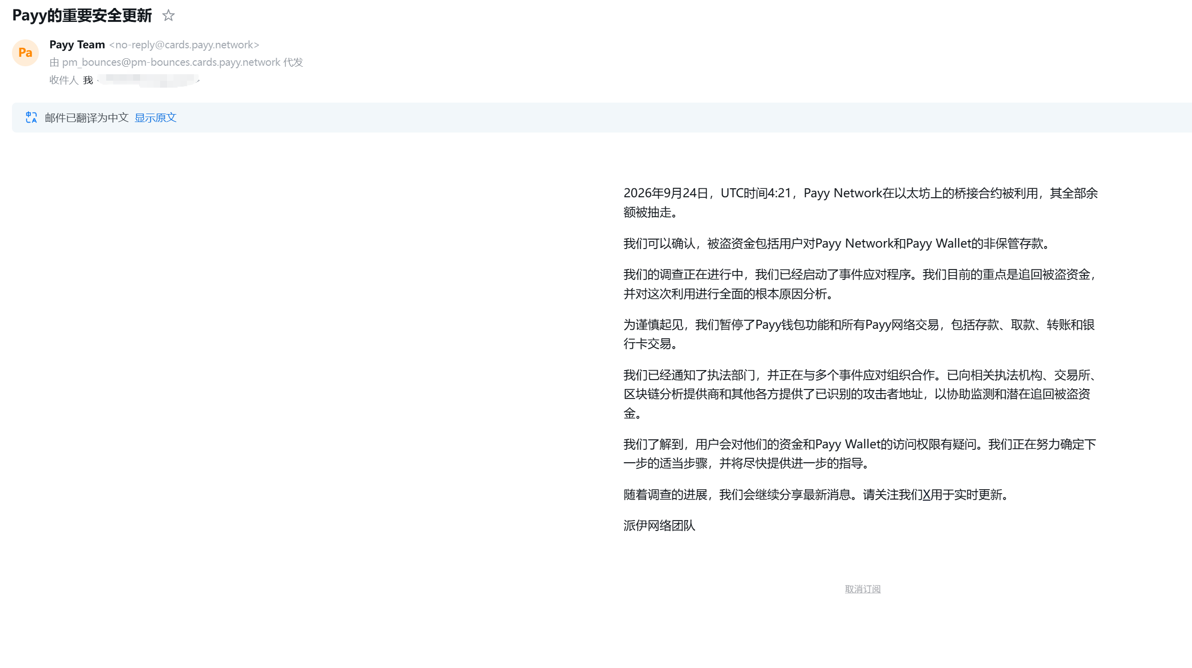Click the no-reply@cards.payy.network sender address

184,45
